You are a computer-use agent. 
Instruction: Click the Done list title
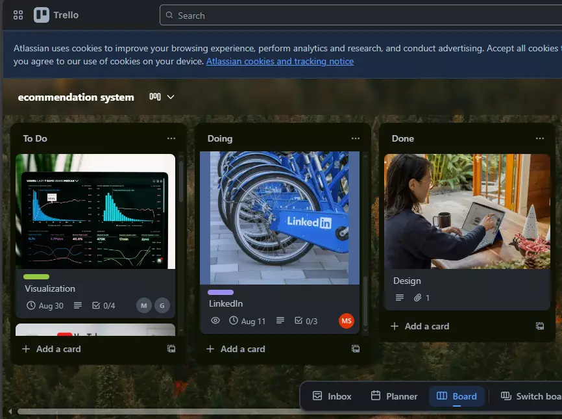(x=403, y=138)
